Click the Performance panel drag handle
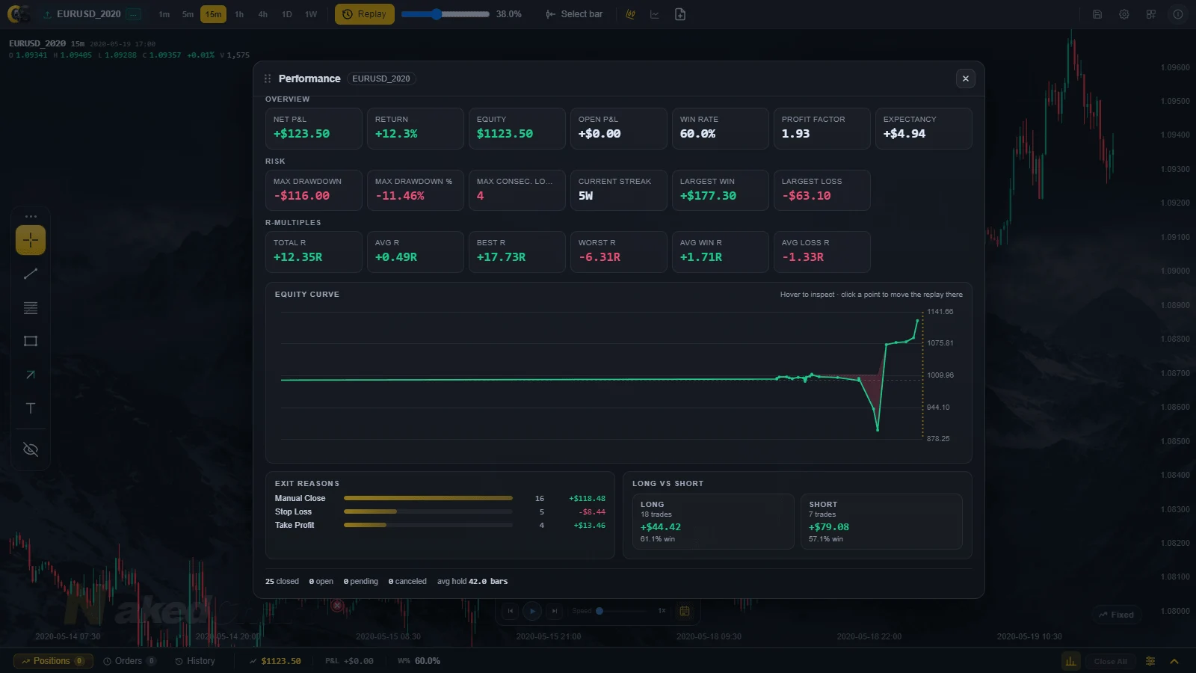Screen dimensions: 1196x673 click(x=268, y=79)
